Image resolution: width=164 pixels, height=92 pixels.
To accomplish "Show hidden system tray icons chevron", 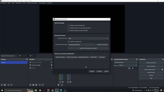I will click(x=144, y=90).
